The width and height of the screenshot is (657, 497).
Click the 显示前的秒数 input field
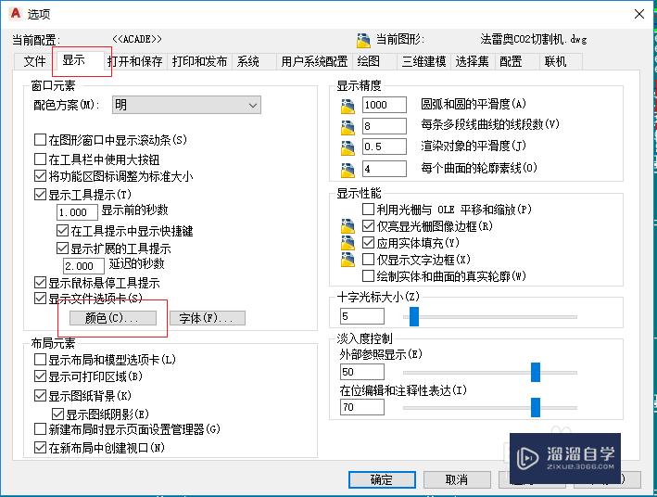(77, 212)
